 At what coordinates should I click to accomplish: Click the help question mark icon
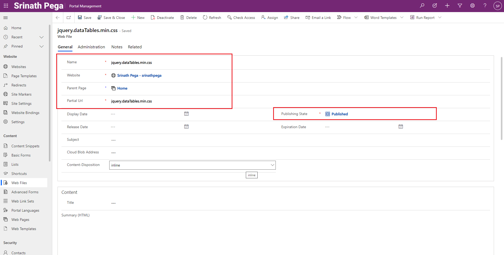click(485, 6)
